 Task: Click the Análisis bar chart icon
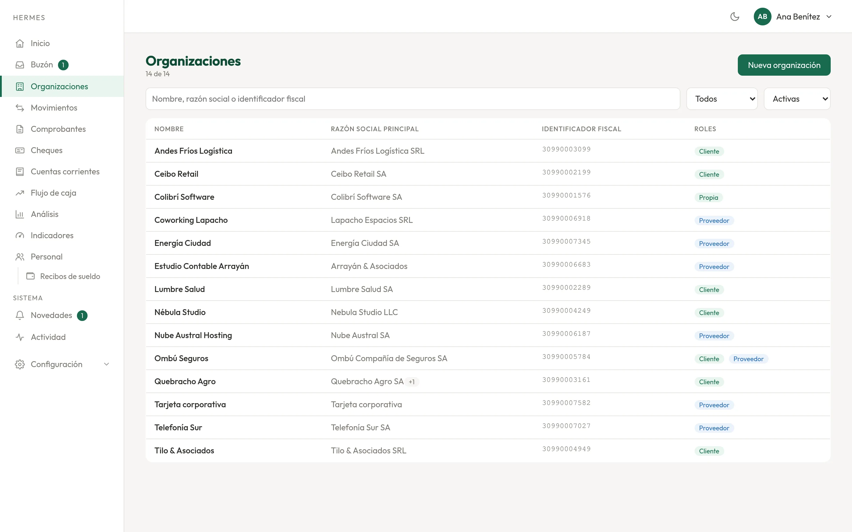[x=20, y=214]
